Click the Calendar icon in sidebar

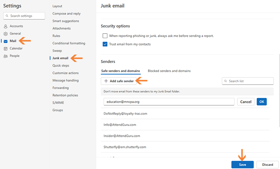[x=6, y=48]
